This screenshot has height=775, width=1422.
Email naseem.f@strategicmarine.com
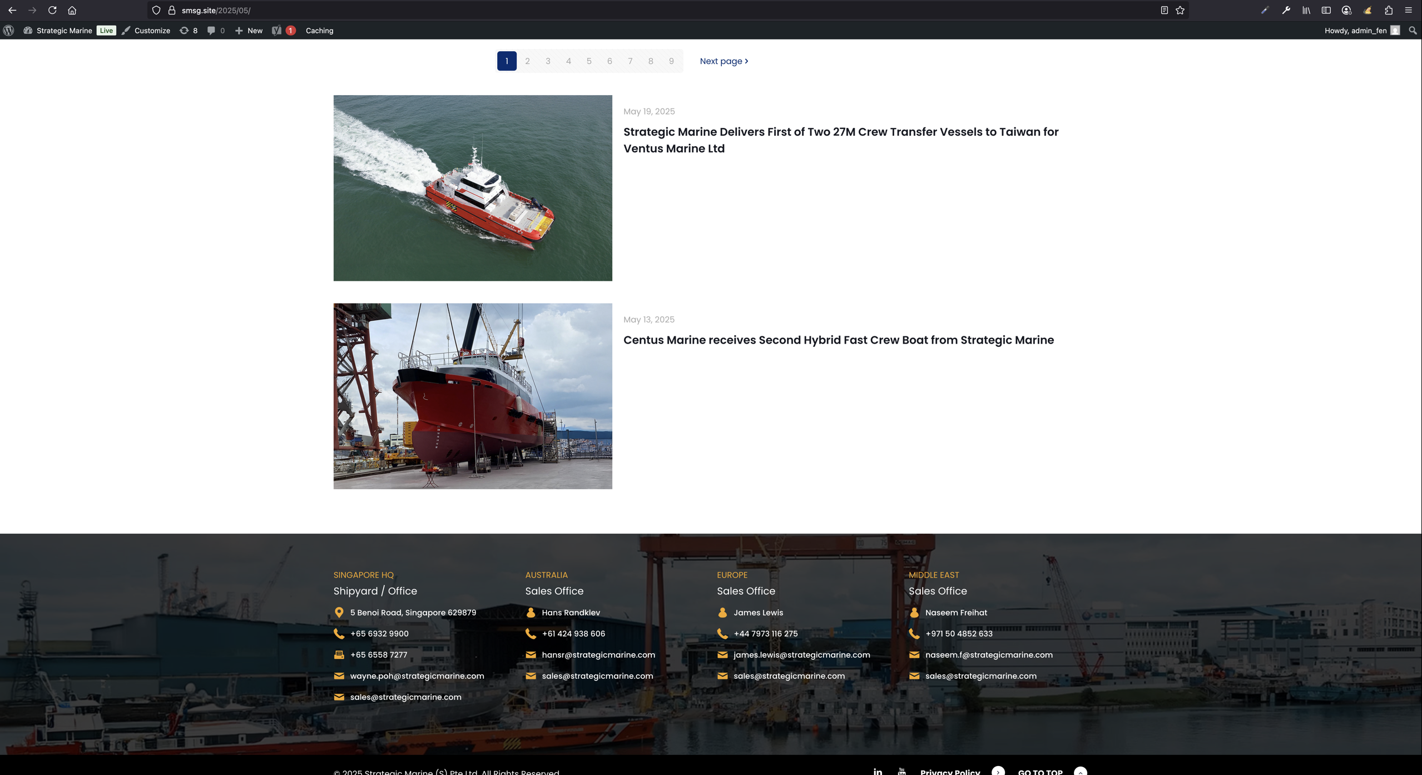point(989,655)
